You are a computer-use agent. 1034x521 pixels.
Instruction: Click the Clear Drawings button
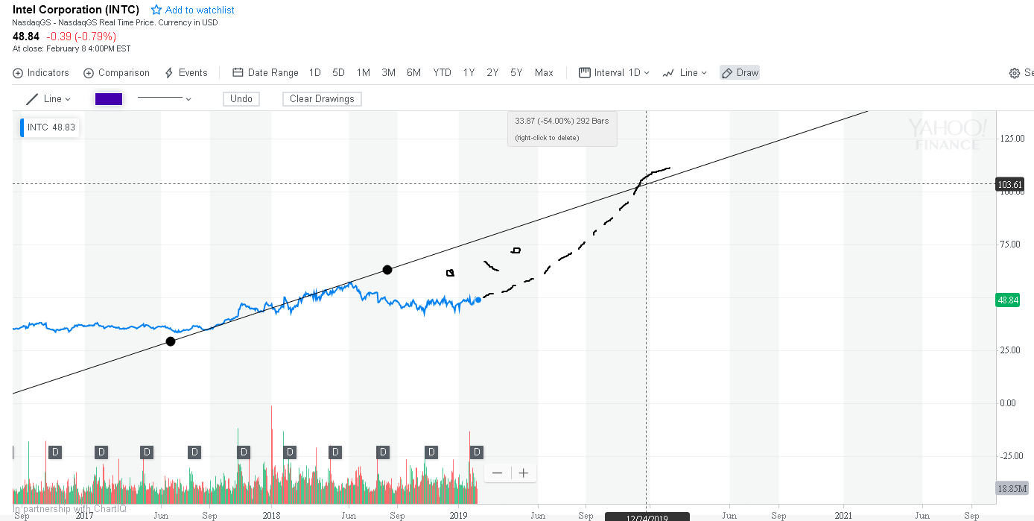(321, 98)
